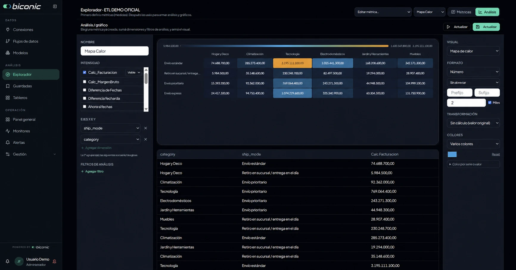516x270 pixels.
Task: Click the Guardadas bookmark icon
Action: [8, 86]
